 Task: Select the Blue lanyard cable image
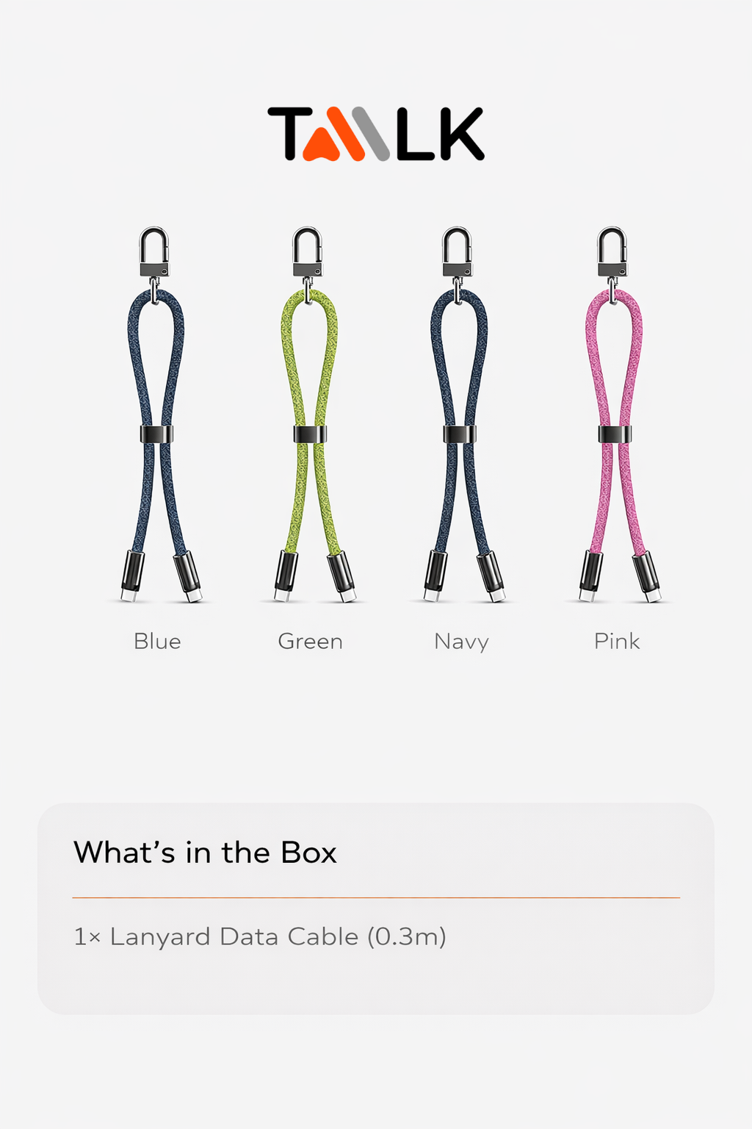pos(159,415)
